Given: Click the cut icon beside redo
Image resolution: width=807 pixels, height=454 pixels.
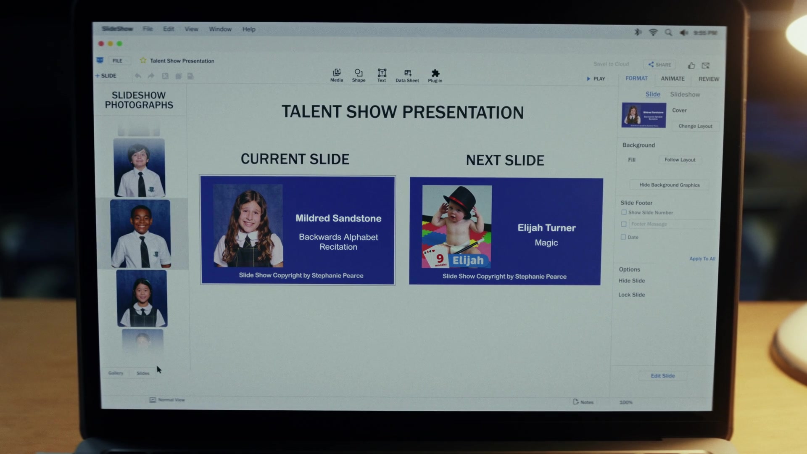Looking at the screenshot, I should (x=165, y=76).
